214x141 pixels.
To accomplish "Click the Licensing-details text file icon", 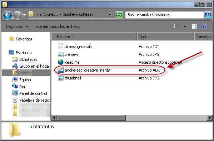I will pos(61,46).
